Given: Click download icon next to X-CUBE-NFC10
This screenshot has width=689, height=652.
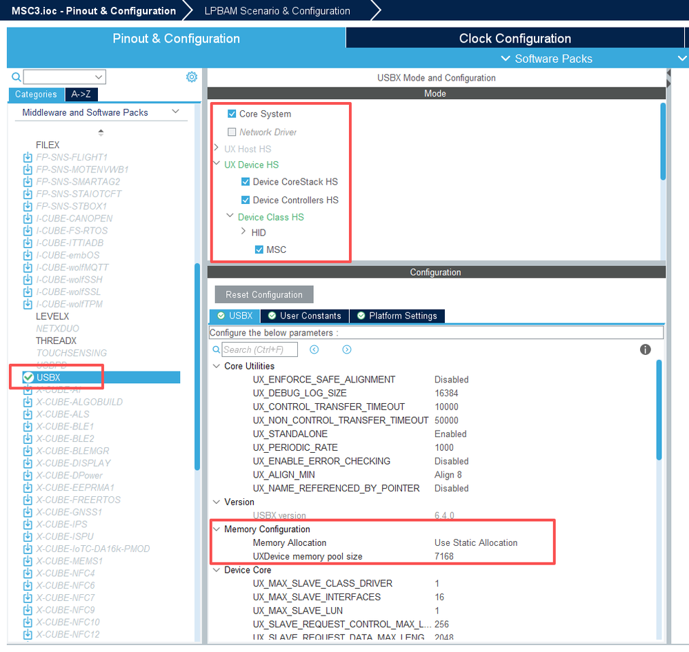Looking at the screenshot, I should point(28,622).
